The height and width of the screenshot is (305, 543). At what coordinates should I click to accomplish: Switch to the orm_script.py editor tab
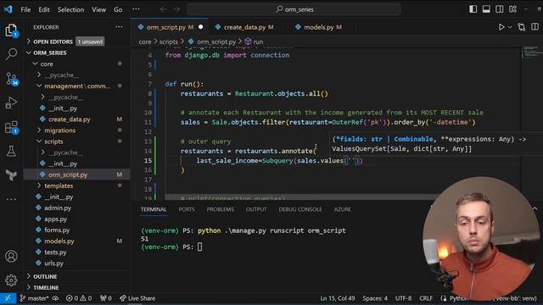170,27
